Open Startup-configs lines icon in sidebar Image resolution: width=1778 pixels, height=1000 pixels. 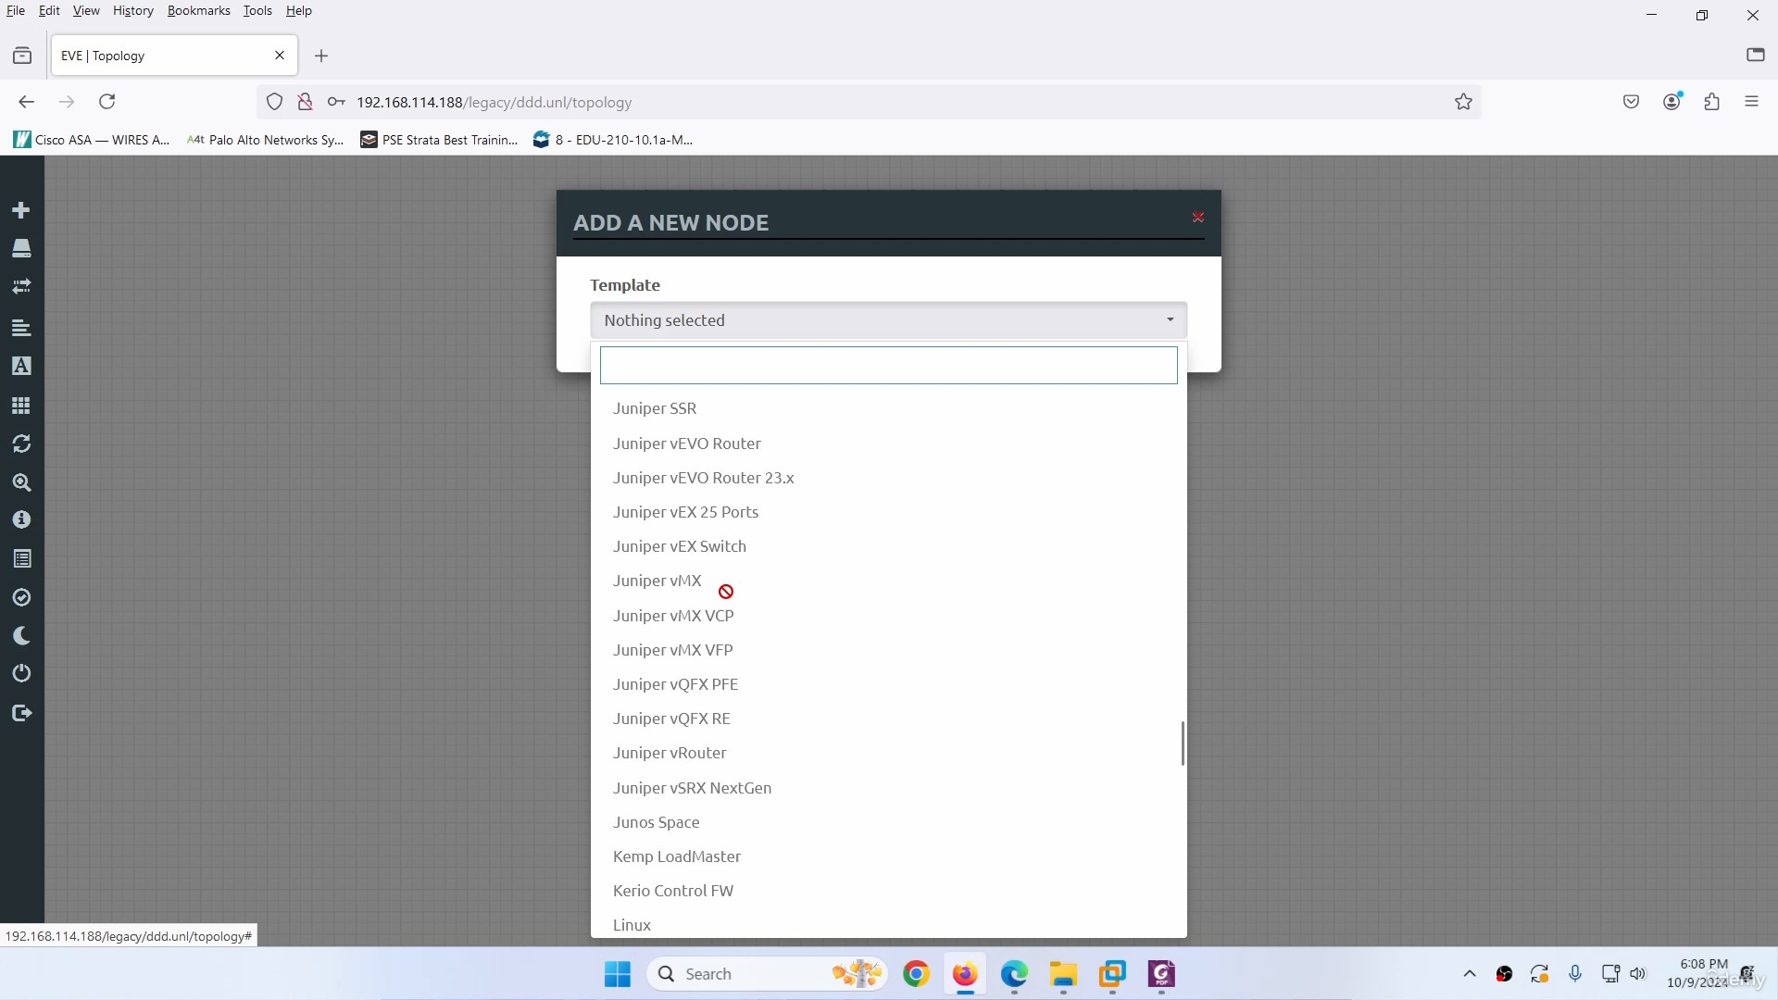pos(21,328)
